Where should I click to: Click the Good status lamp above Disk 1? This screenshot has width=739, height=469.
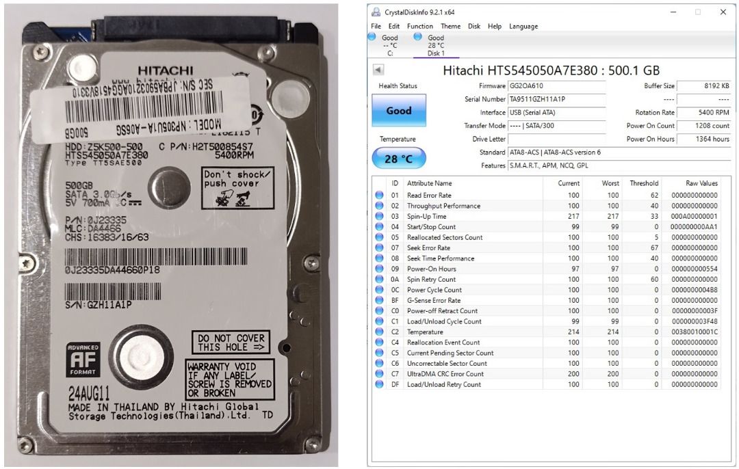[418, 38]
